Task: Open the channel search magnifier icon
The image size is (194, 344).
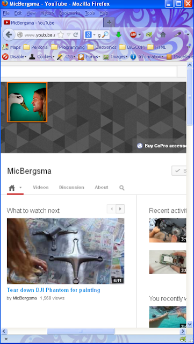Action: 122,188
